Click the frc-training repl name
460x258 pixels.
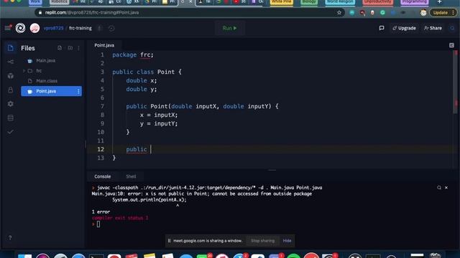pos(80,28)
